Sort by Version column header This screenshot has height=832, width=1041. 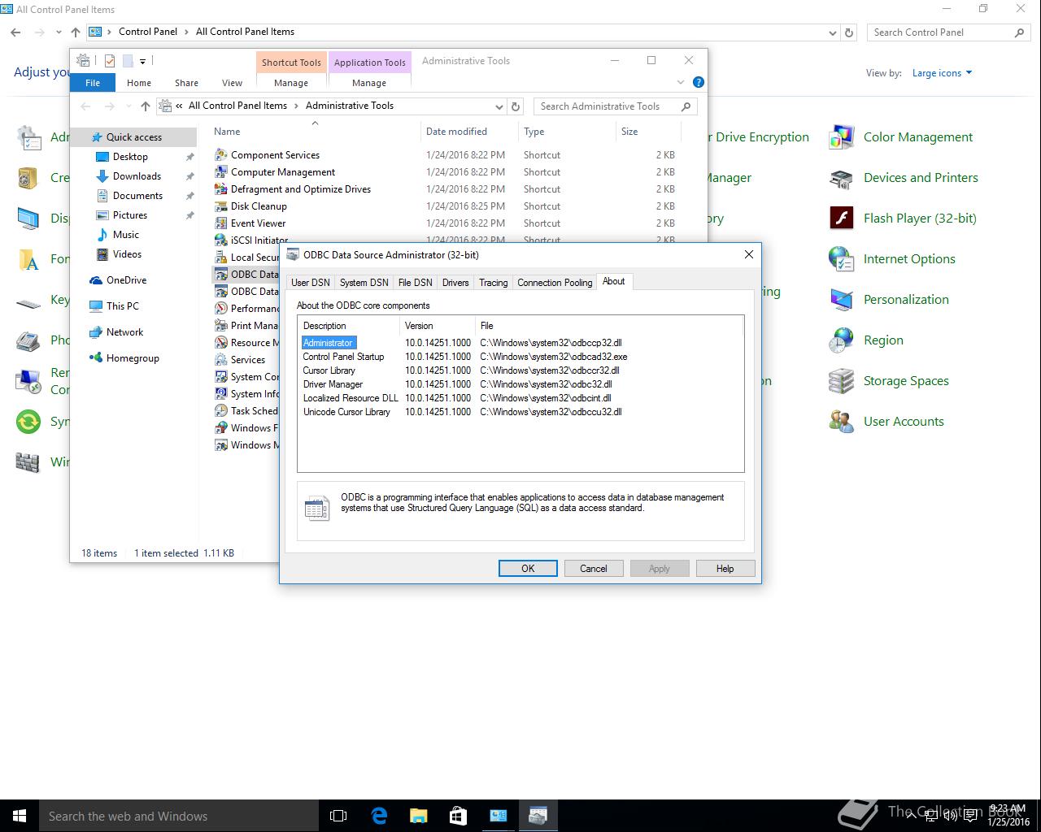point(438,326)
